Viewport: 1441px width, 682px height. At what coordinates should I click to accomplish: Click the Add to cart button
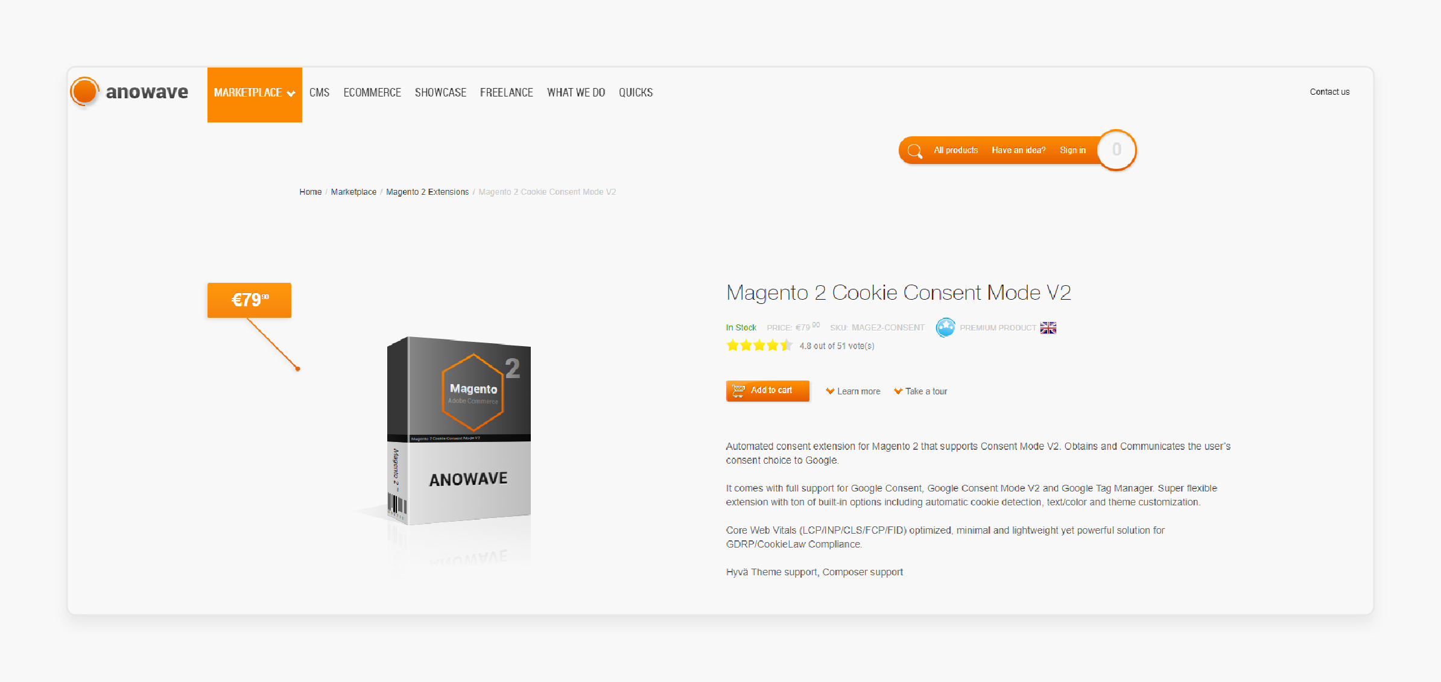tap(767, 391)
